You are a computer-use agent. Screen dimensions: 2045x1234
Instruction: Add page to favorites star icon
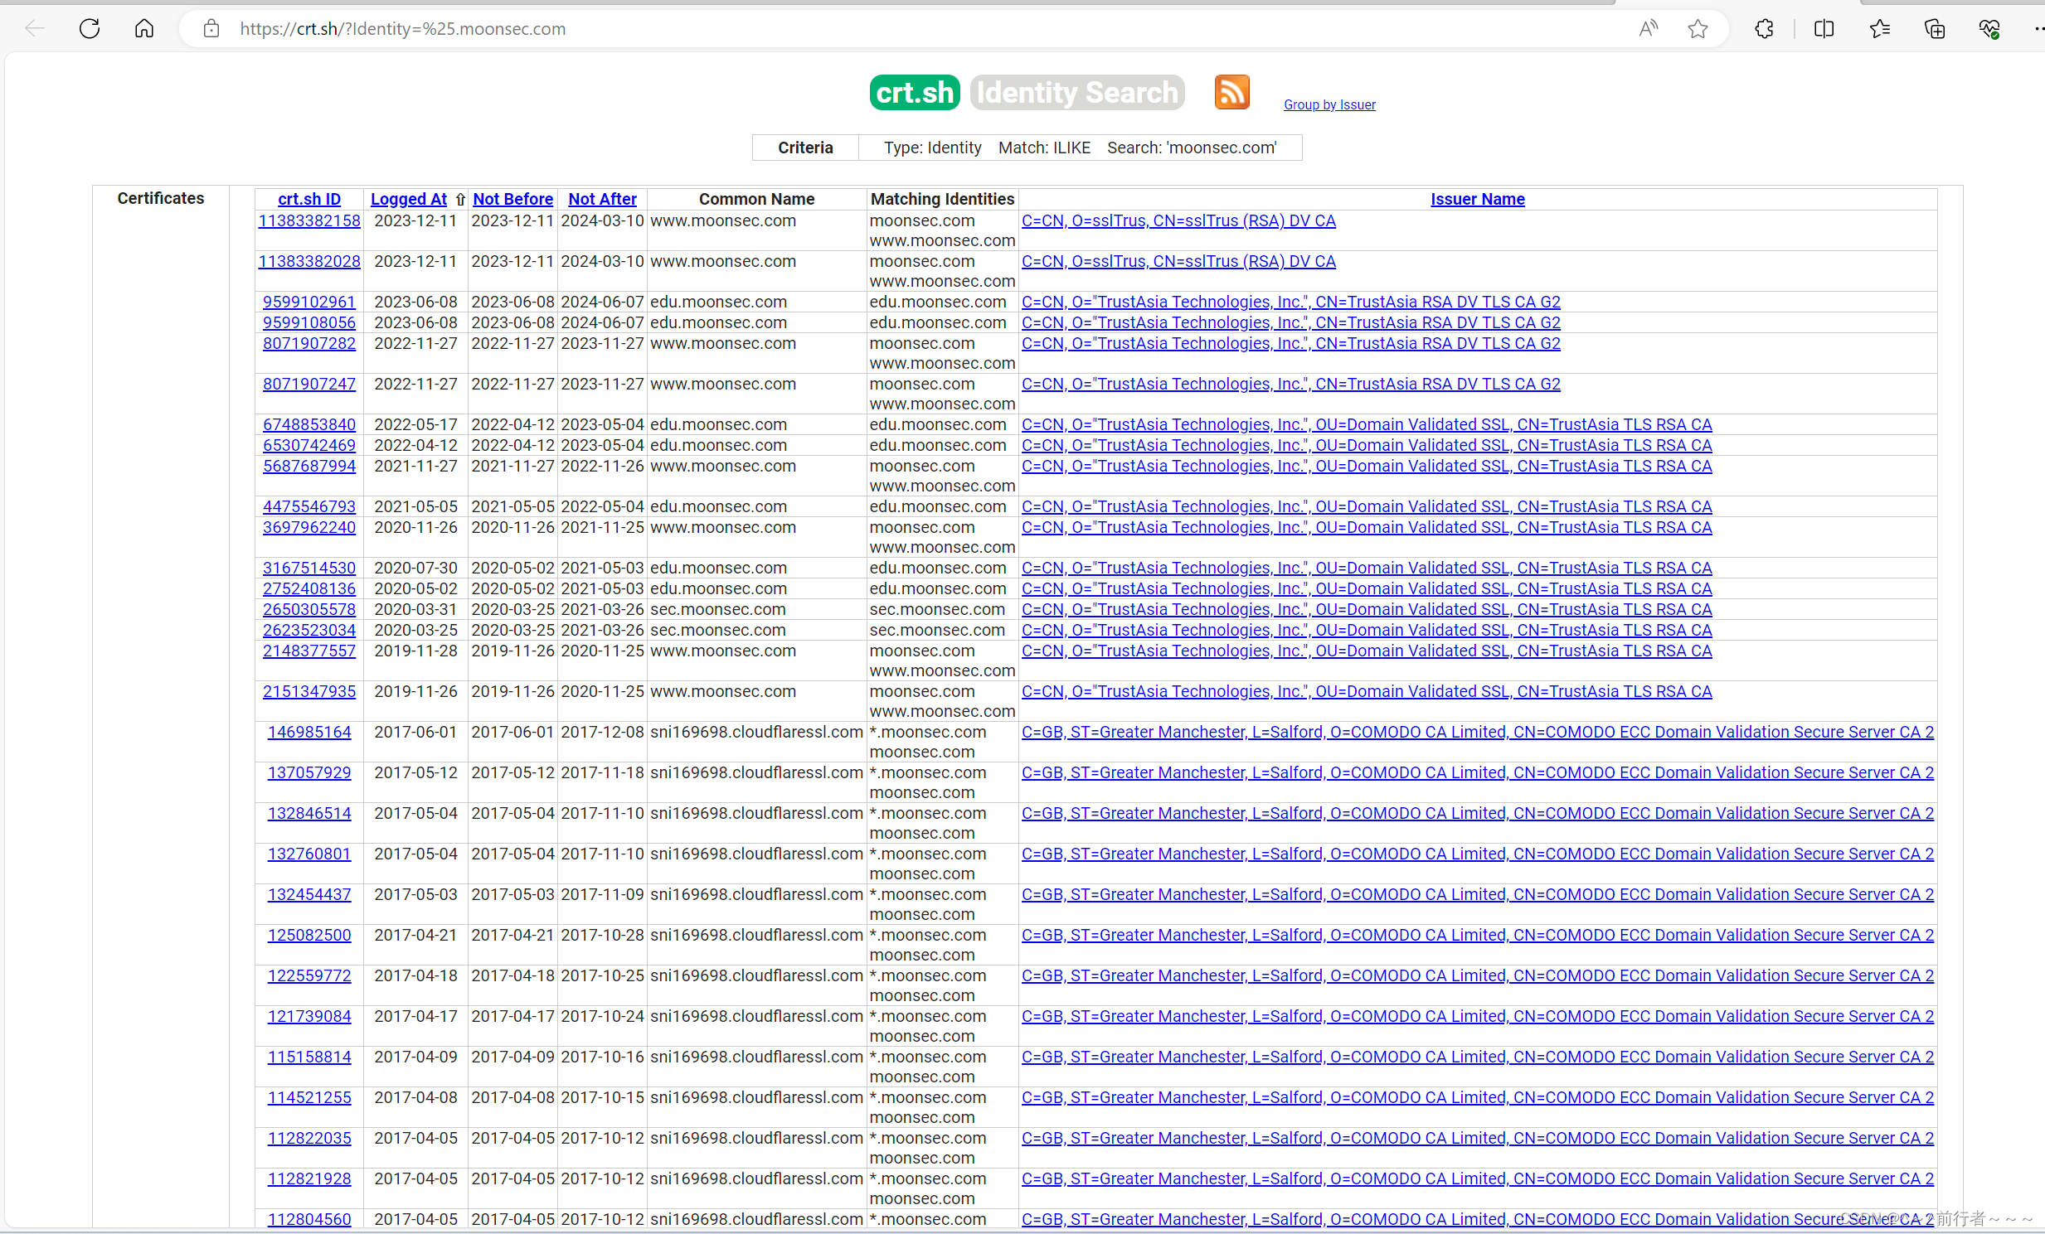(1698, 29)
